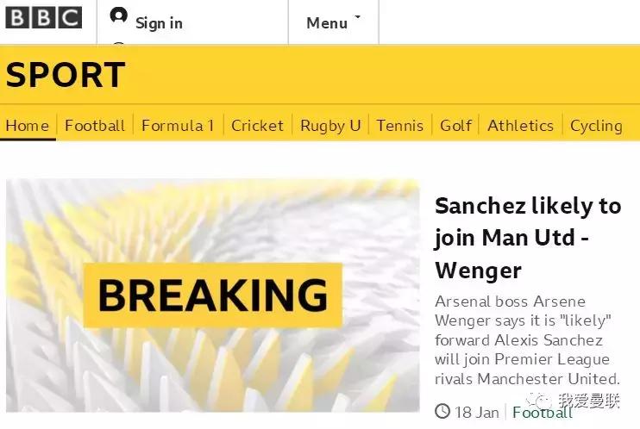Click the BBC logo
Screen dimensions: 640x429
pyautogui.click(x=43, y=17)
